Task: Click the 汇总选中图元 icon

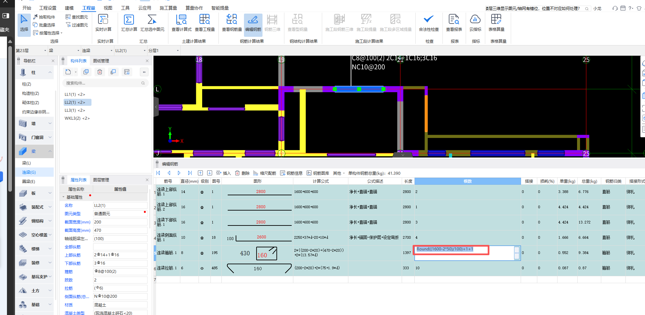Action: [x=152, y=23]
